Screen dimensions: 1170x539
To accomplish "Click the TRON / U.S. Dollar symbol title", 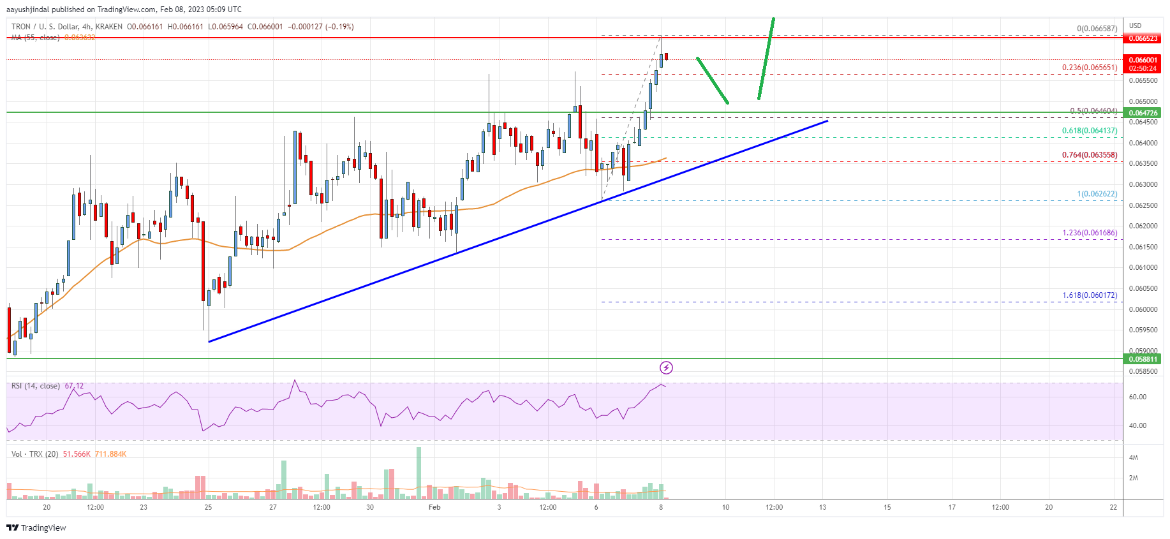I will coord(67,27).
